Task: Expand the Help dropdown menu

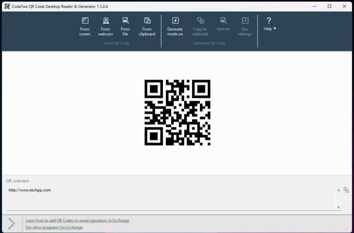Action: [269, 29]
